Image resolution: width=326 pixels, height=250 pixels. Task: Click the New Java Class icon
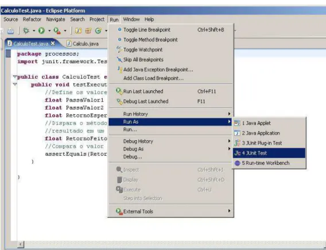[98, 31]
